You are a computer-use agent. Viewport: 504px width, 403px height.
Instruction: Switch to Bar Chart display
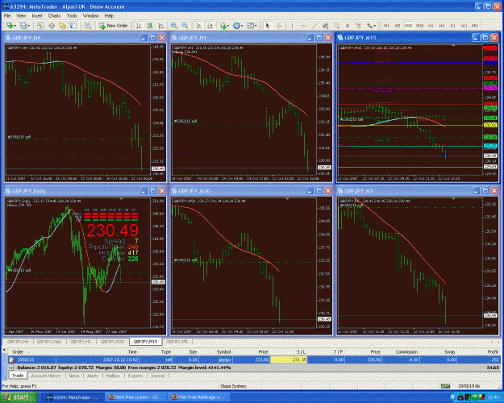139,26
